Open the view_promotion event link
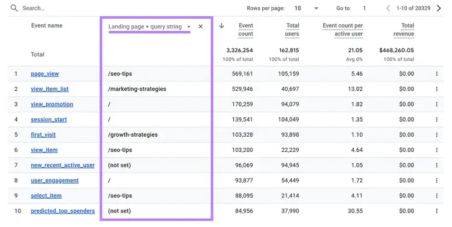Screen dimensions: 452x227 (x=52, y=104)
